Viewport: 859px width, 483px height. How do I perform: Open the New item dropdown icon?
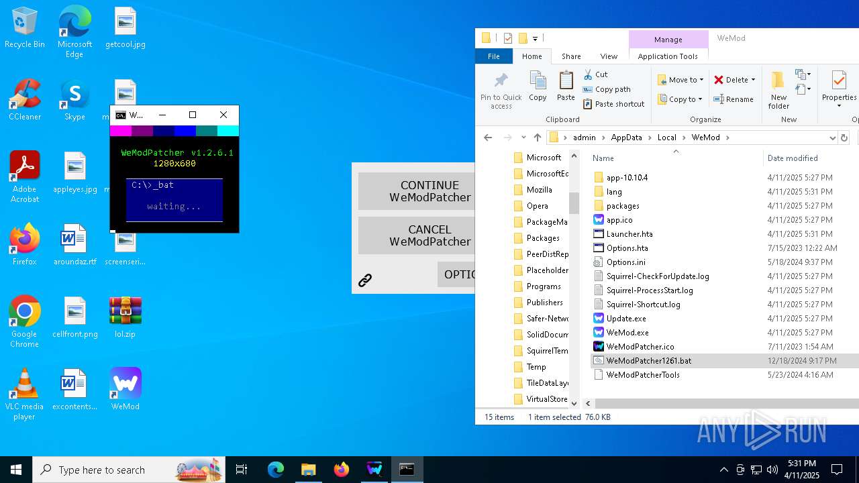(x=803, y=74)
